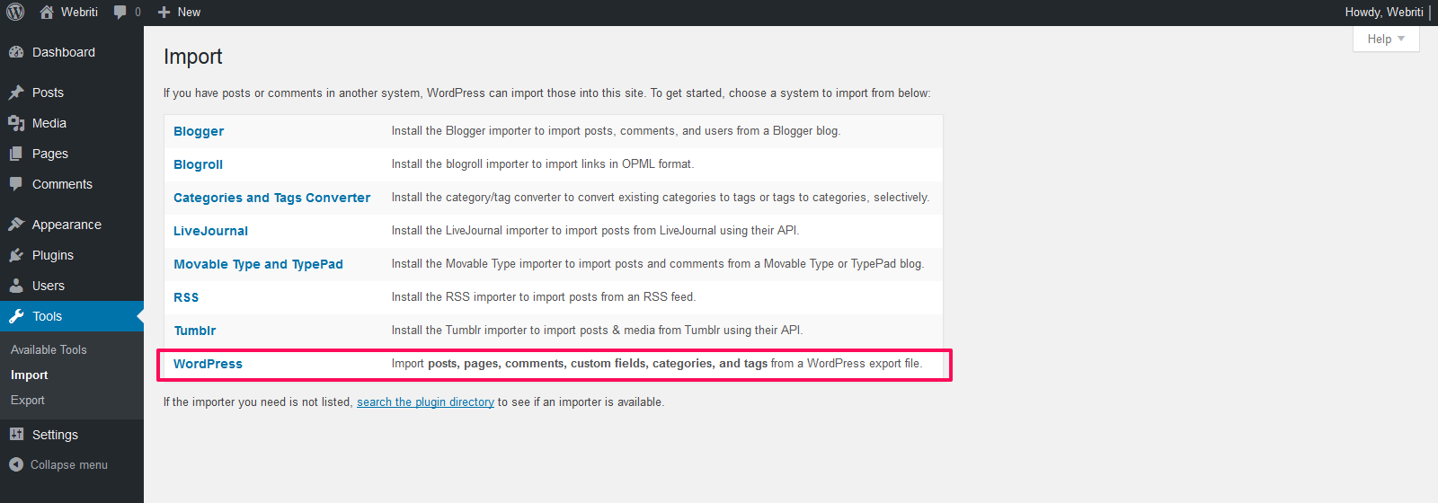This screenshot has width=1438, height=503.
Task: Click the Appearance paintbrush icon
Action: 16,225
